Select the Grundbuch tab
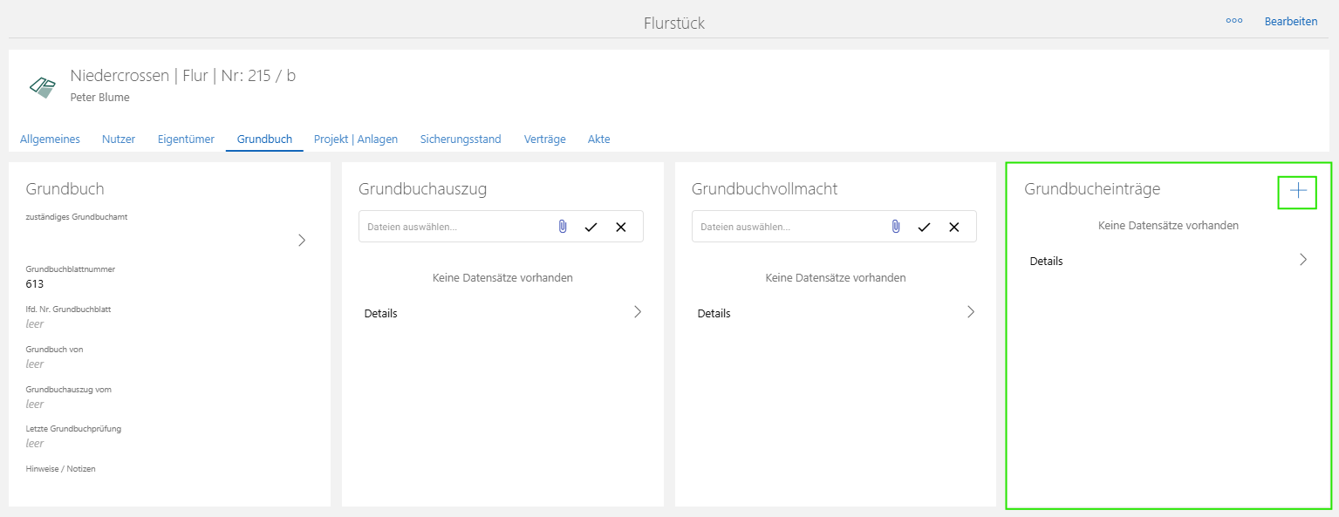 pos(264,139)
